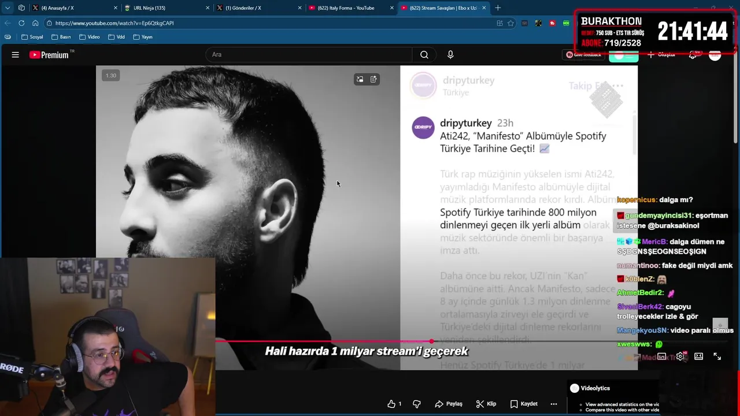Viewport: 740px width, 416px height.
Task: Open the Sosyal bookmarks folder
Action: (32, 37)
